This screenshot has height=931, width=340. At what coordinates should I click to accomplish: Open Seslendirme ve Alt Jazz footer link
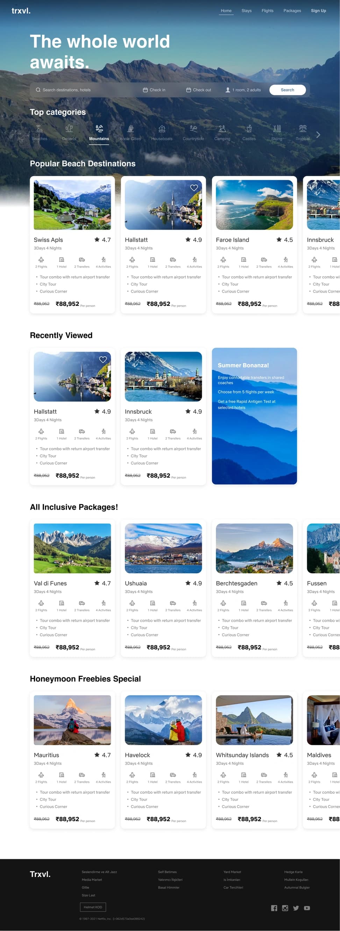point(99,872)
